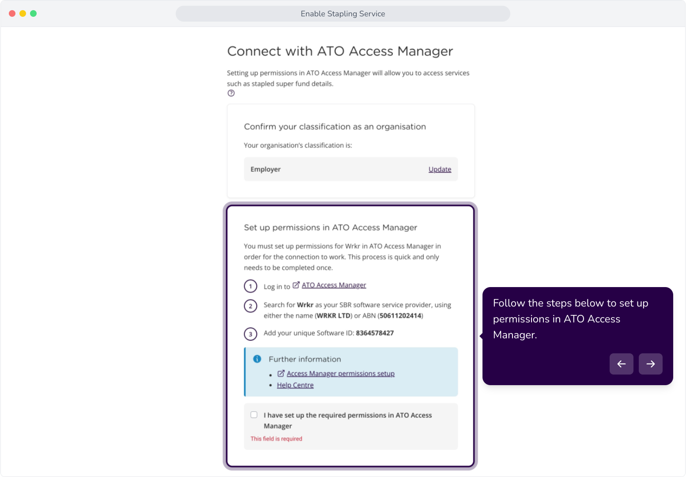This screenshot has height=477, width=686.
Task: Click the Software ID 8364578427
Action: pos(375,333)
